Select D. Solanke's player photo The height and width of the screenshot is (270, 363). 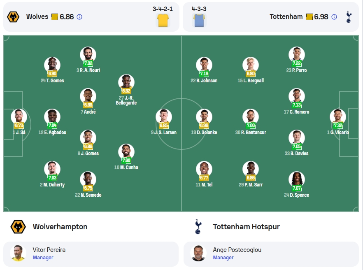(x=204, y=117)
